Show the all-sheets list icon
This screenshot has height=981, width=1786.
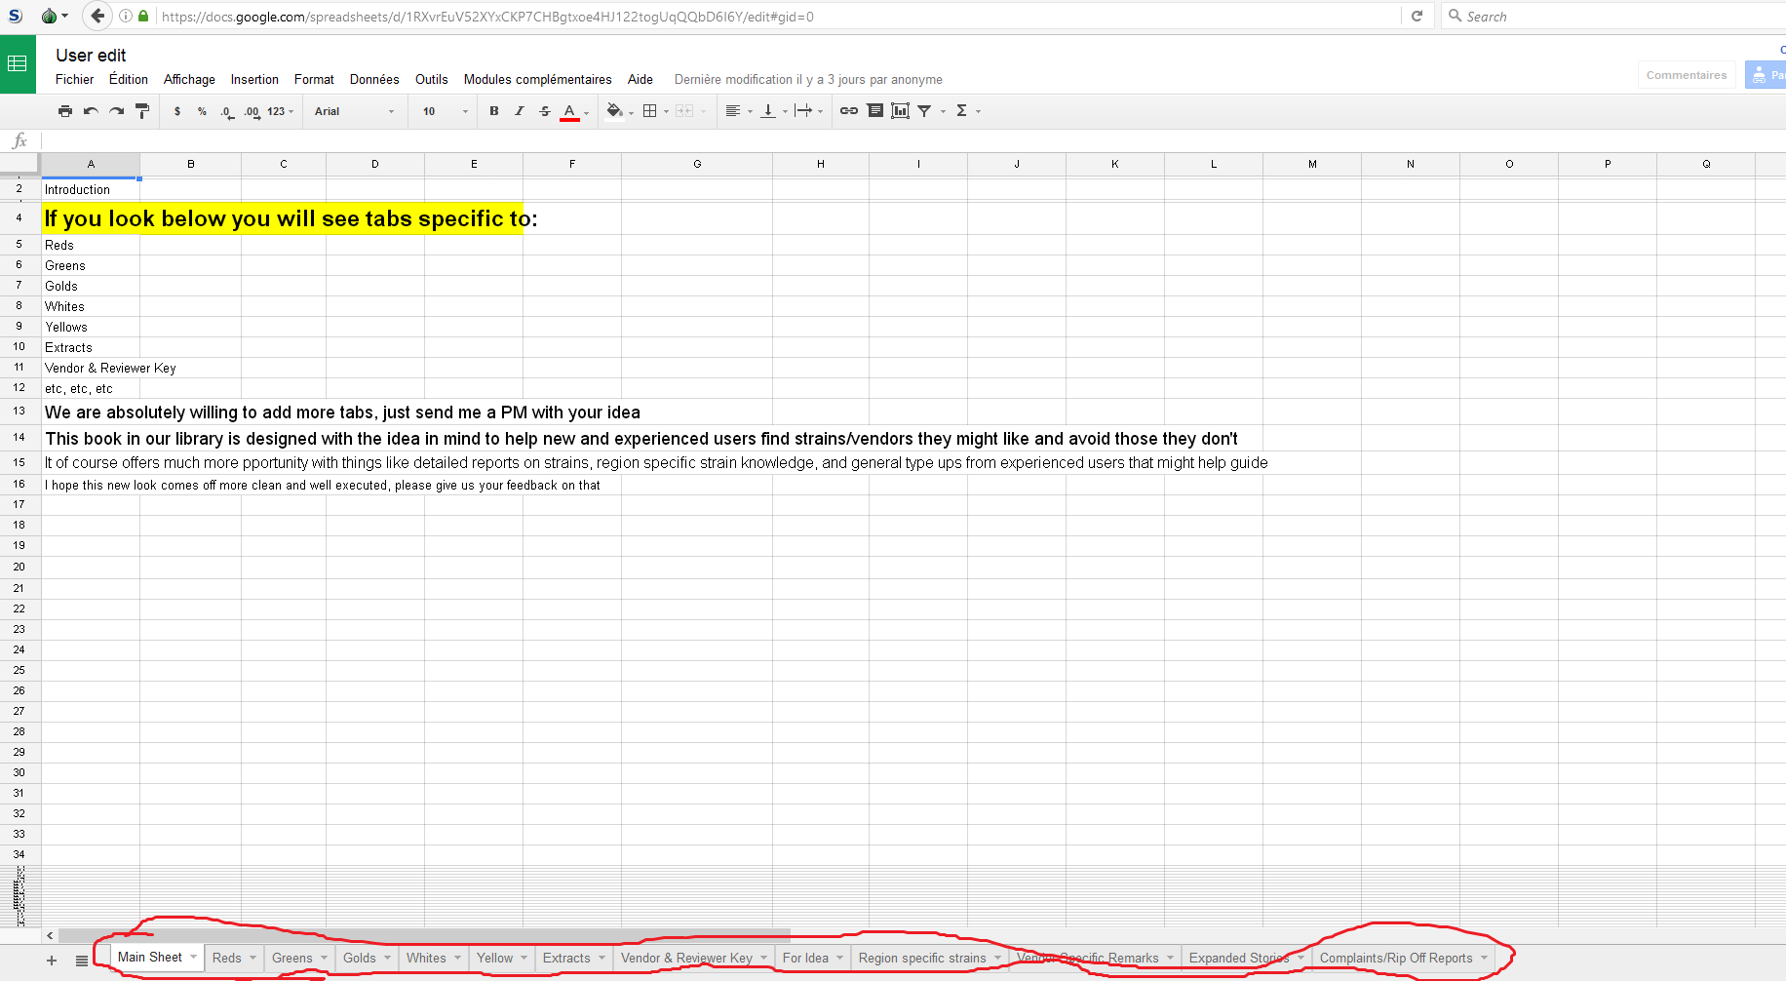pos(82,961)
